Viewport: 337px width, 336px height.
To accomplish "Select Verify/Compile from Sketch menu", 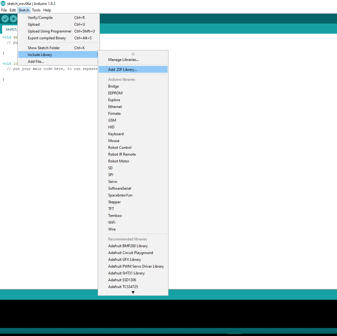I will click(x=40, y=18).
